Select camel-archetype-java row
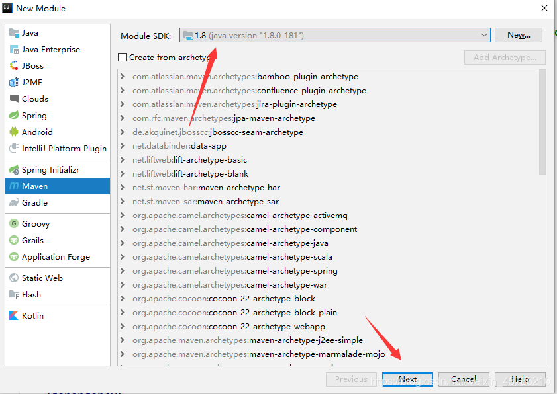The image size is (557, 394). 329,243
